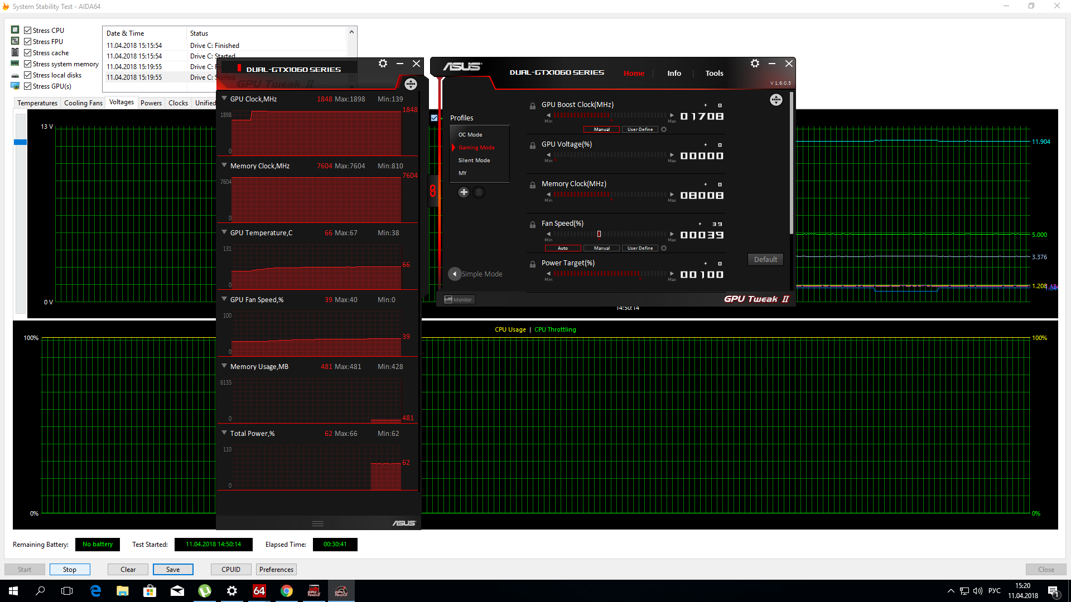Collapse Total Power,% graph section
Viewport: 1071px width, 602px height.
[x=224, y=433]
